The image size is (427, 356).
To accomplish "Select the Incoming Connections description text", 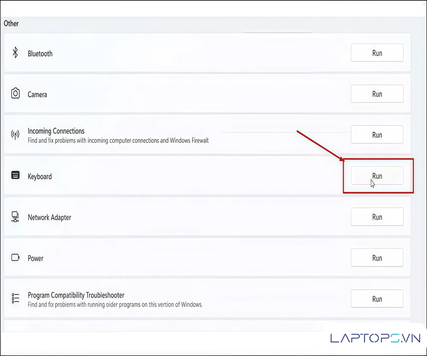I will pos(118,141).
